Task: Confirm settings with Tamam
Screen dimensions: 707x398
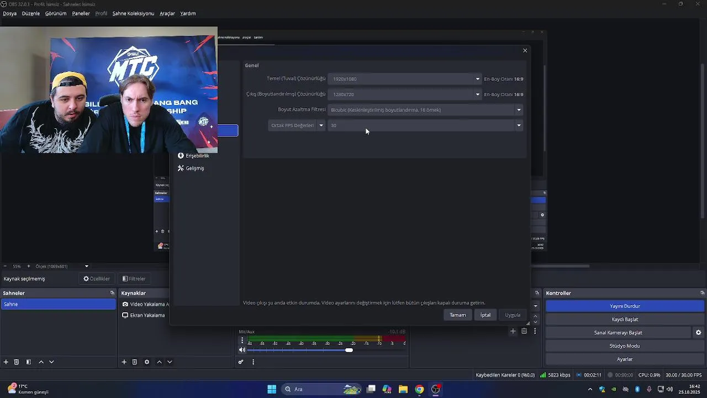Action: (x=458, y=315)
